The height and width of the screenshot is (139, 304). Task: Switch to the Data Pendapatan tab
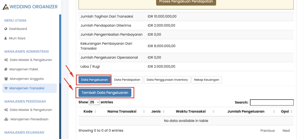coord(127,80)
